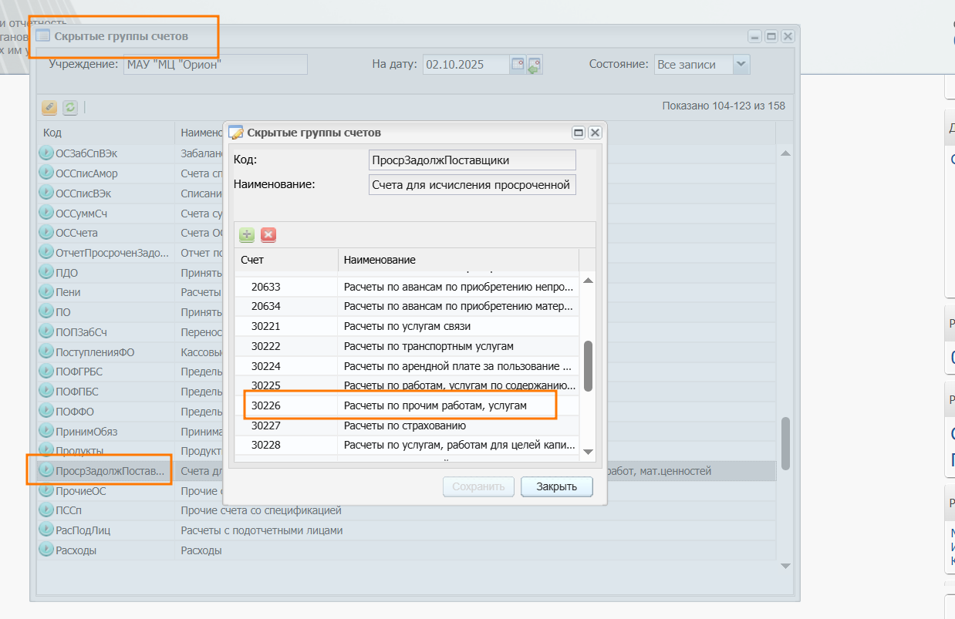Image resolution: width=955 pixels, height=619 pixels.
Task: Click the Счет column header in dialog
Action: (x=286, y=260)
